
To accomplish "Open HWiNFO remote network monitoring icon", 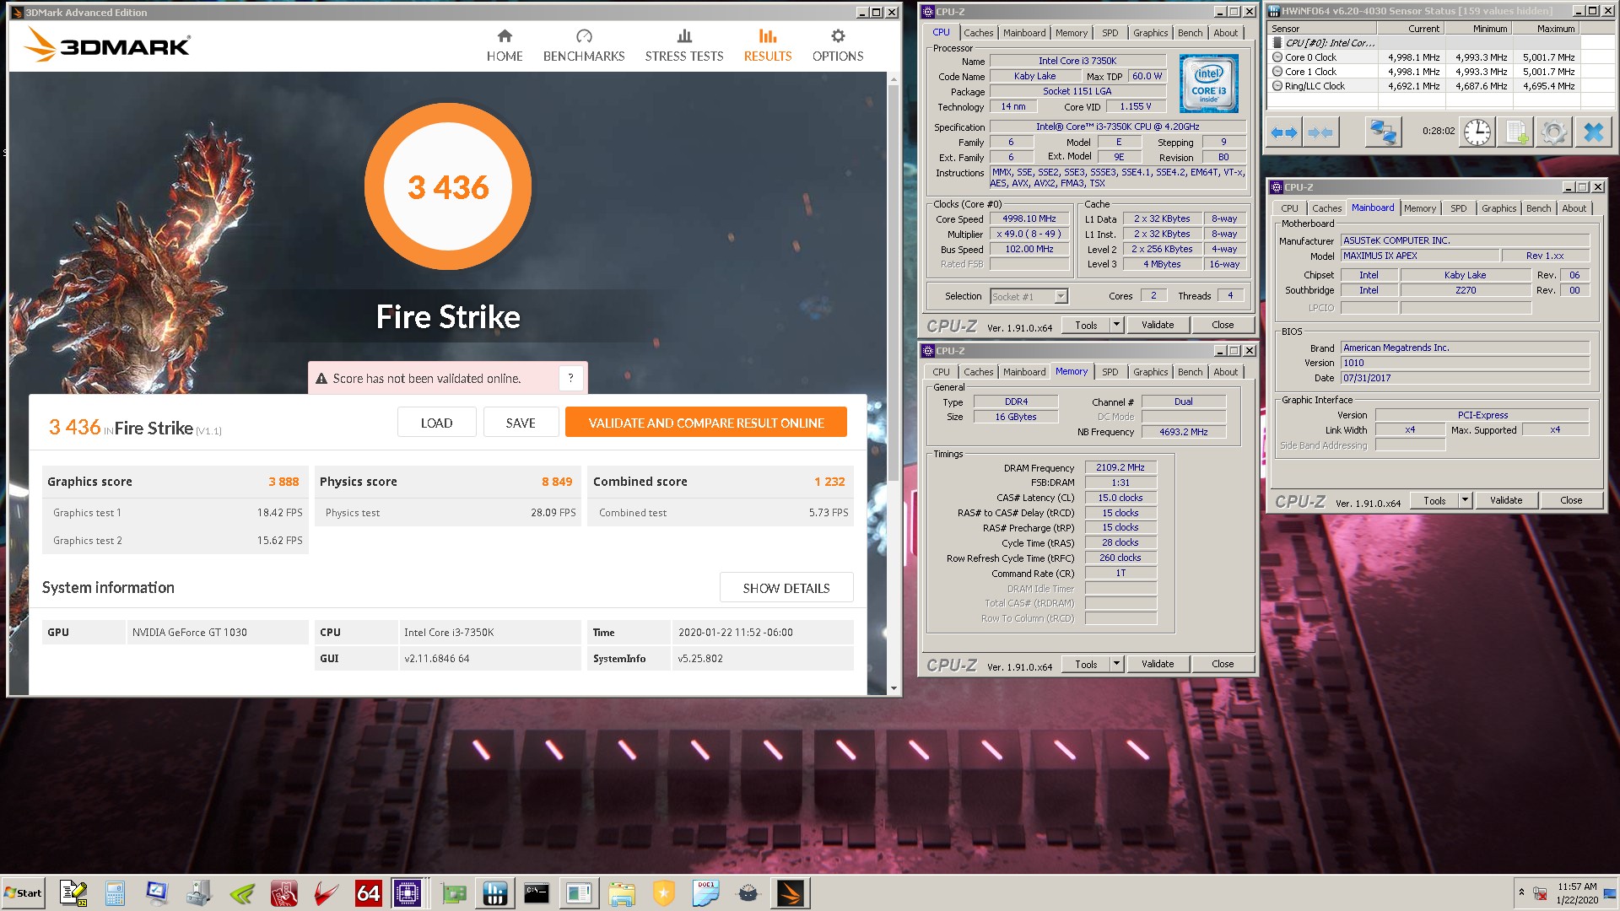I will click(x=1383, y=133).
